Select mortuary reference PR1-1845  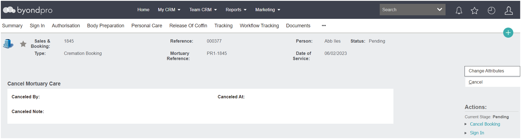point(217,54)
